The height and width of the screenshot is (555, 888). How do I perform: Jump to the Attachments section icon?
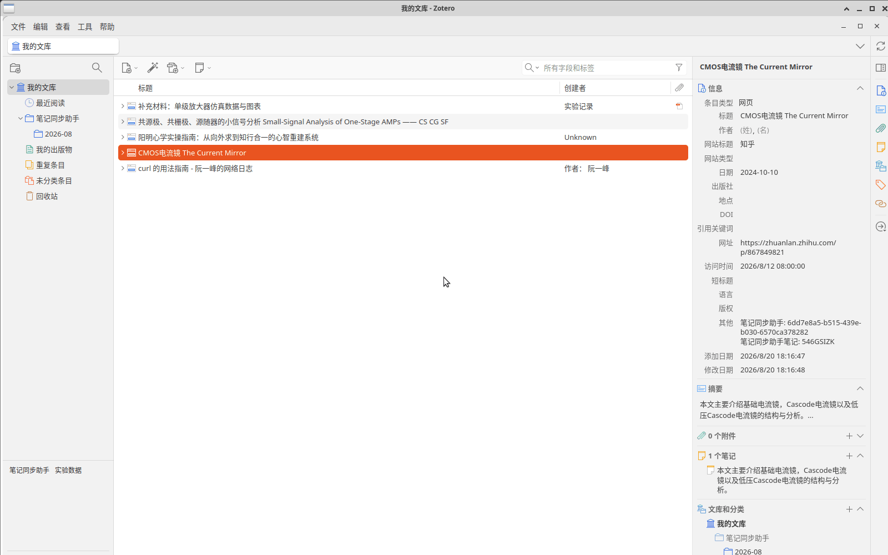[x=880, y=128]
